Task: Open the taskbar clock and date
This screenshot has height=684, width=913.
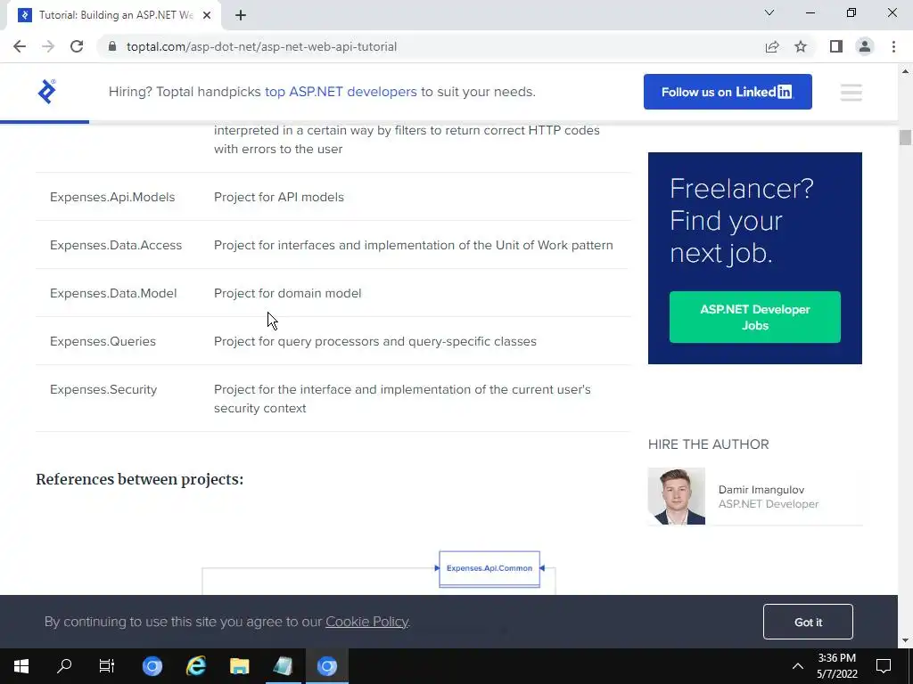Action: (836, 666)
